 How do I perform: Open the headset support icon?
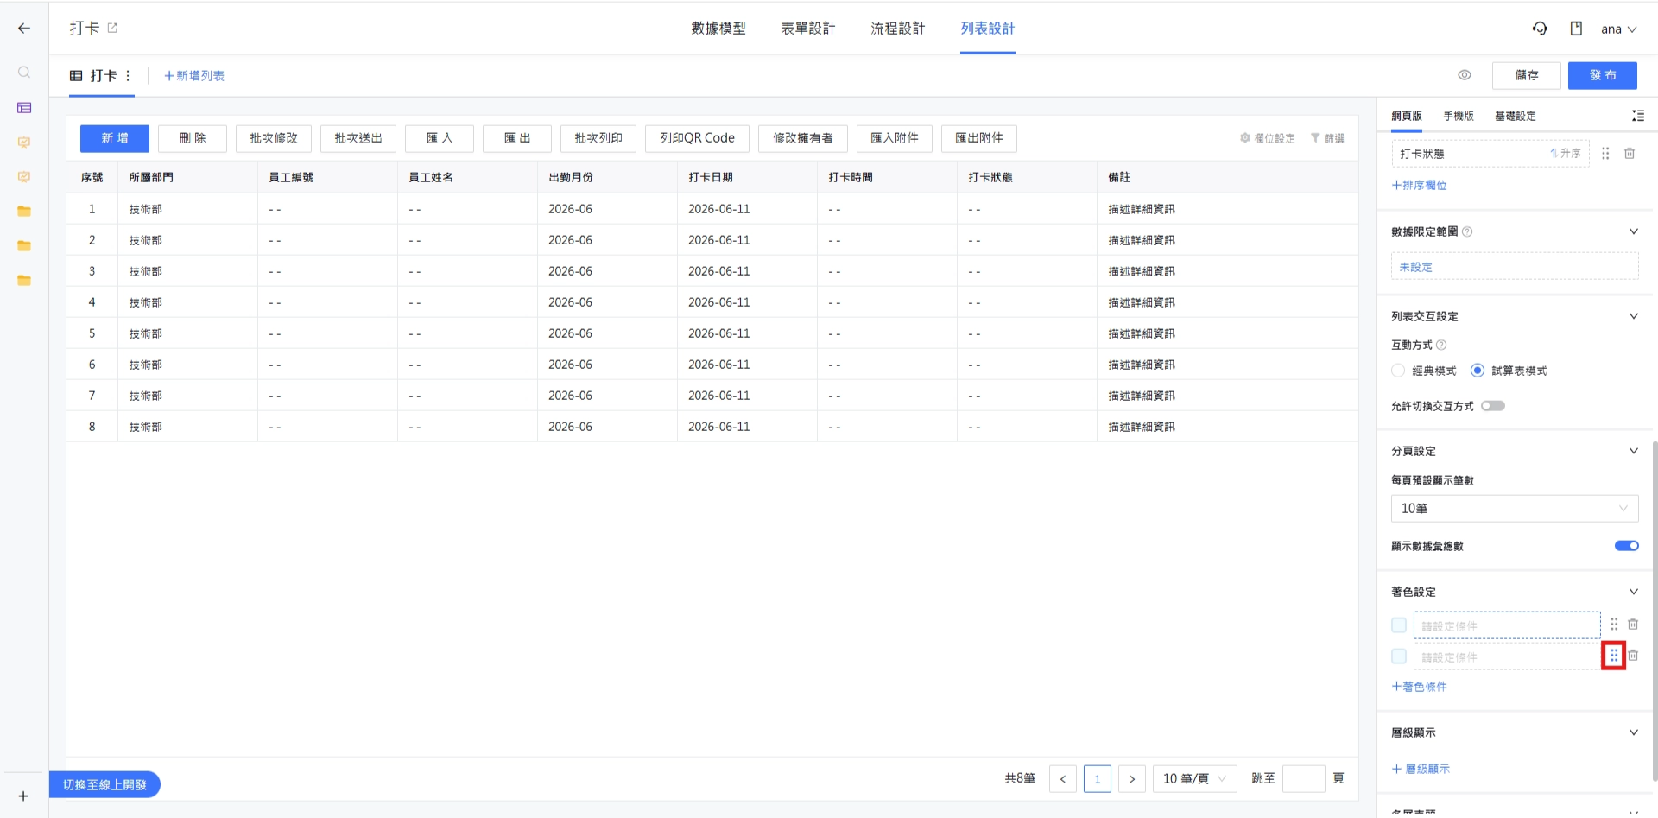[x=1540, y=29]
